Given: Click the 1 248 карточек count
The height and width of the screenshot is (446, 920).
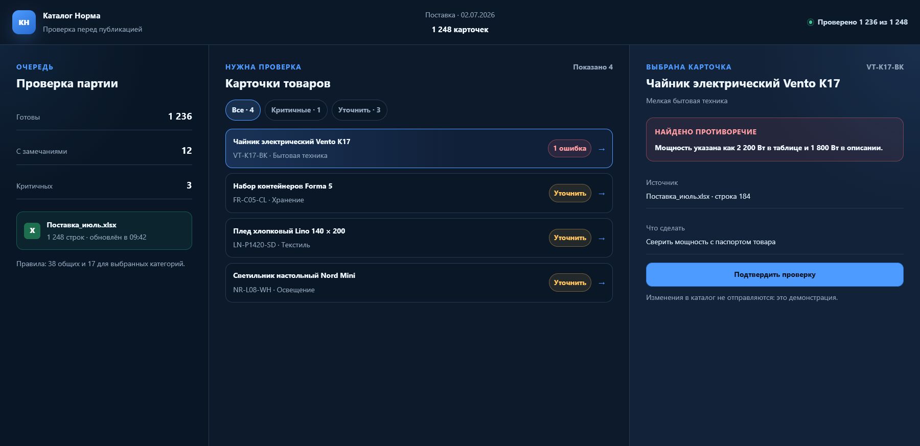Looking at the screenshot, I should pyautogui.click(x=460, y=30).
